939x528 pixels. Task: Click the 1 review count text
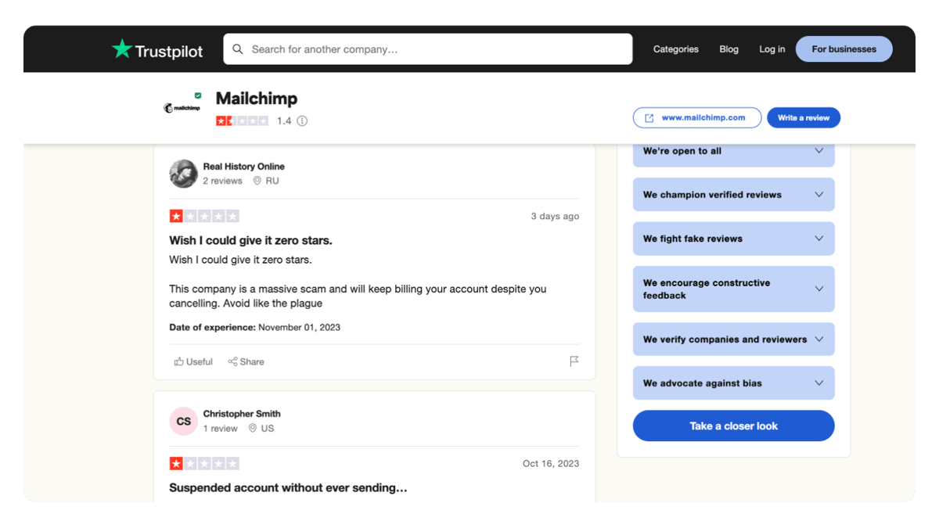[x=220, y=429]
